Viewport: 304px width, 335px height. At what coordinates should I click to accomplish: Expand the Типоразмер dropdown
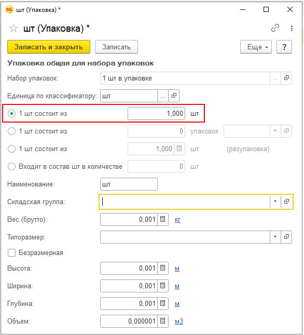pos(275,237)
